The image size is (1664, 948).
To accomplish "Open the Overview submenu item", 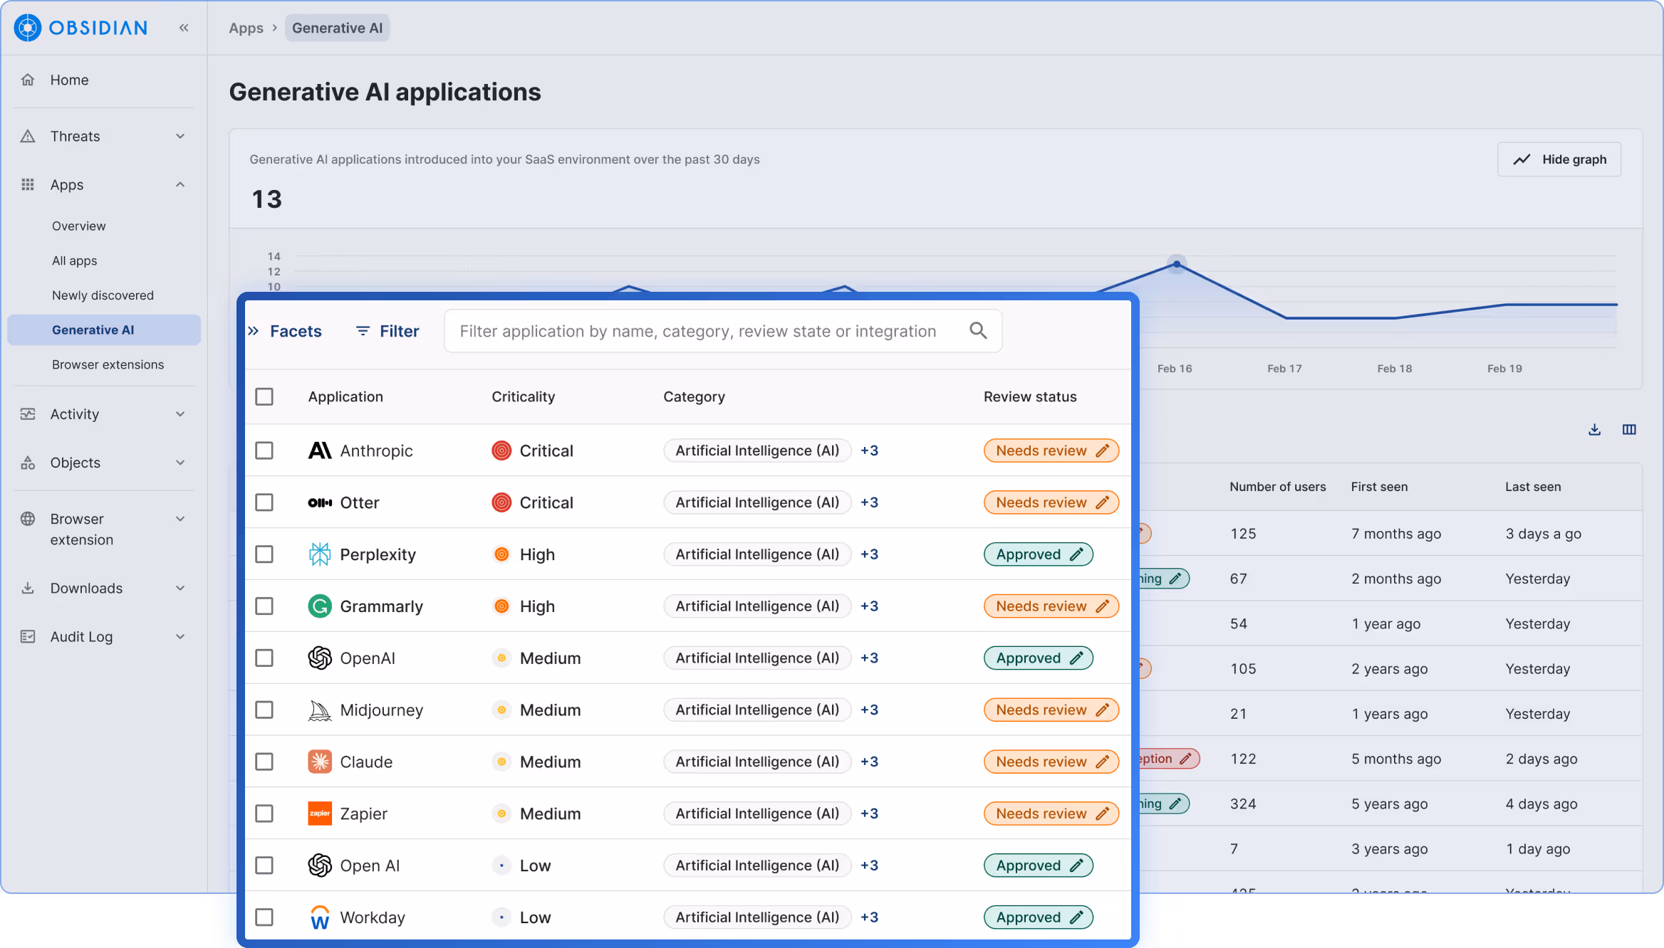I will (x=78, y=226).
